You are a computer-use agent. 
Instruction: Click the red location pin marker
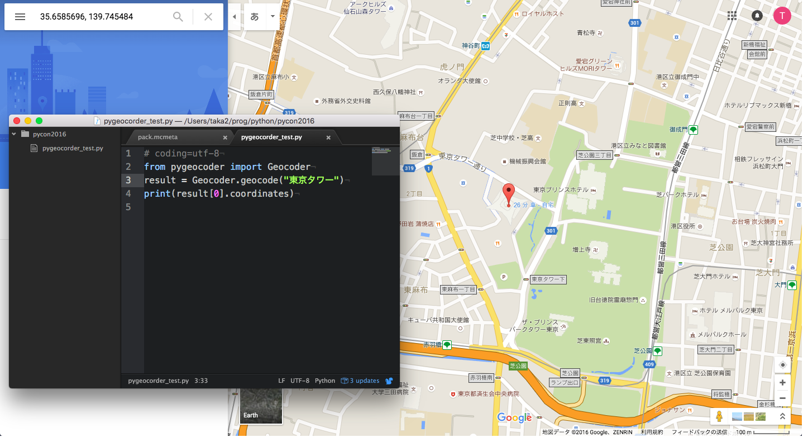coord(508,194)
